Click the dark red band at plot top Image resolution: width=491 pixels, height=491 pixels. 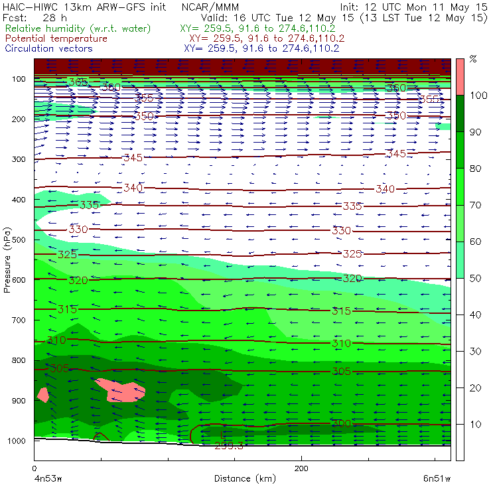(242, 67)
